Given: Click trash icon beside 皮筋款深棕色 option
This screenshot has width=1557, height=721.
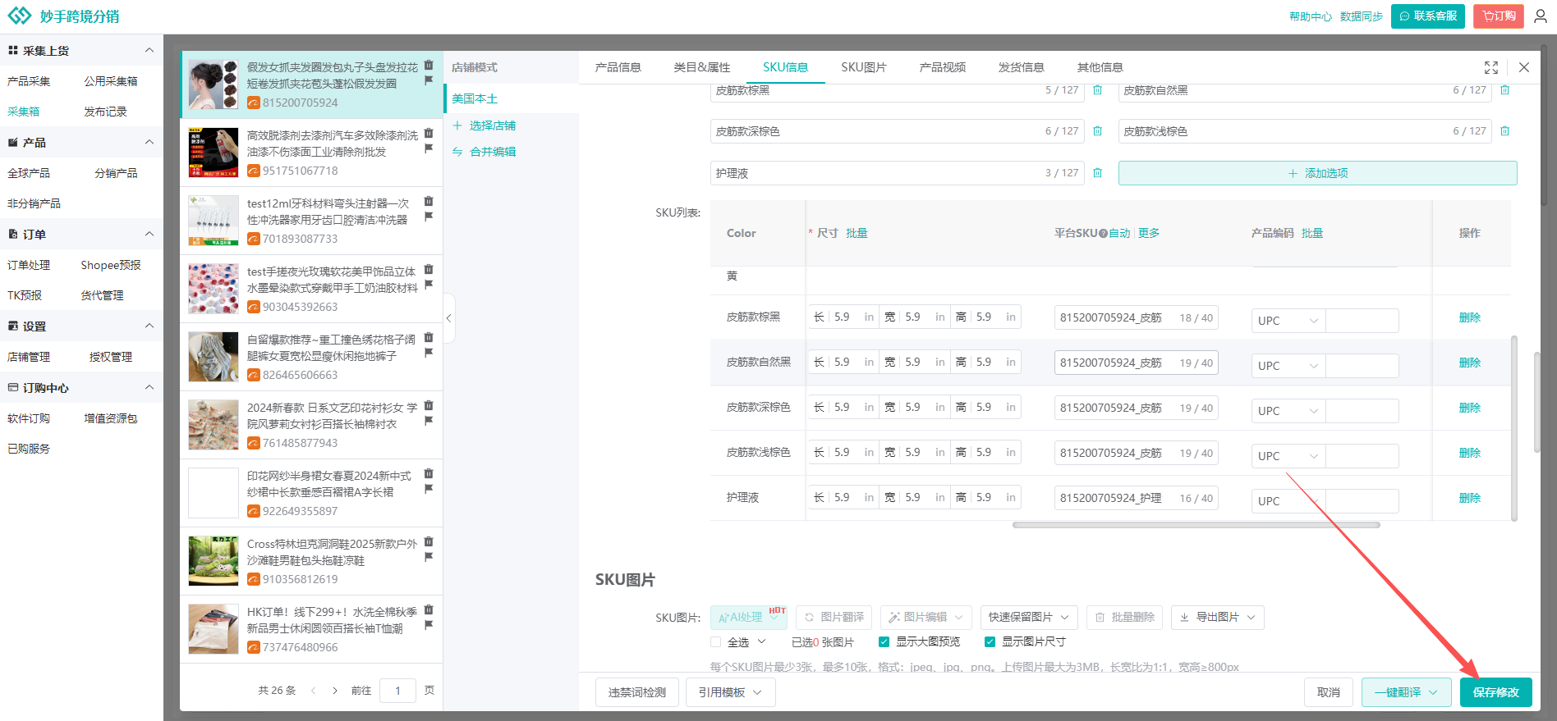Looking at the screenshot, I should coord(1097,131).
